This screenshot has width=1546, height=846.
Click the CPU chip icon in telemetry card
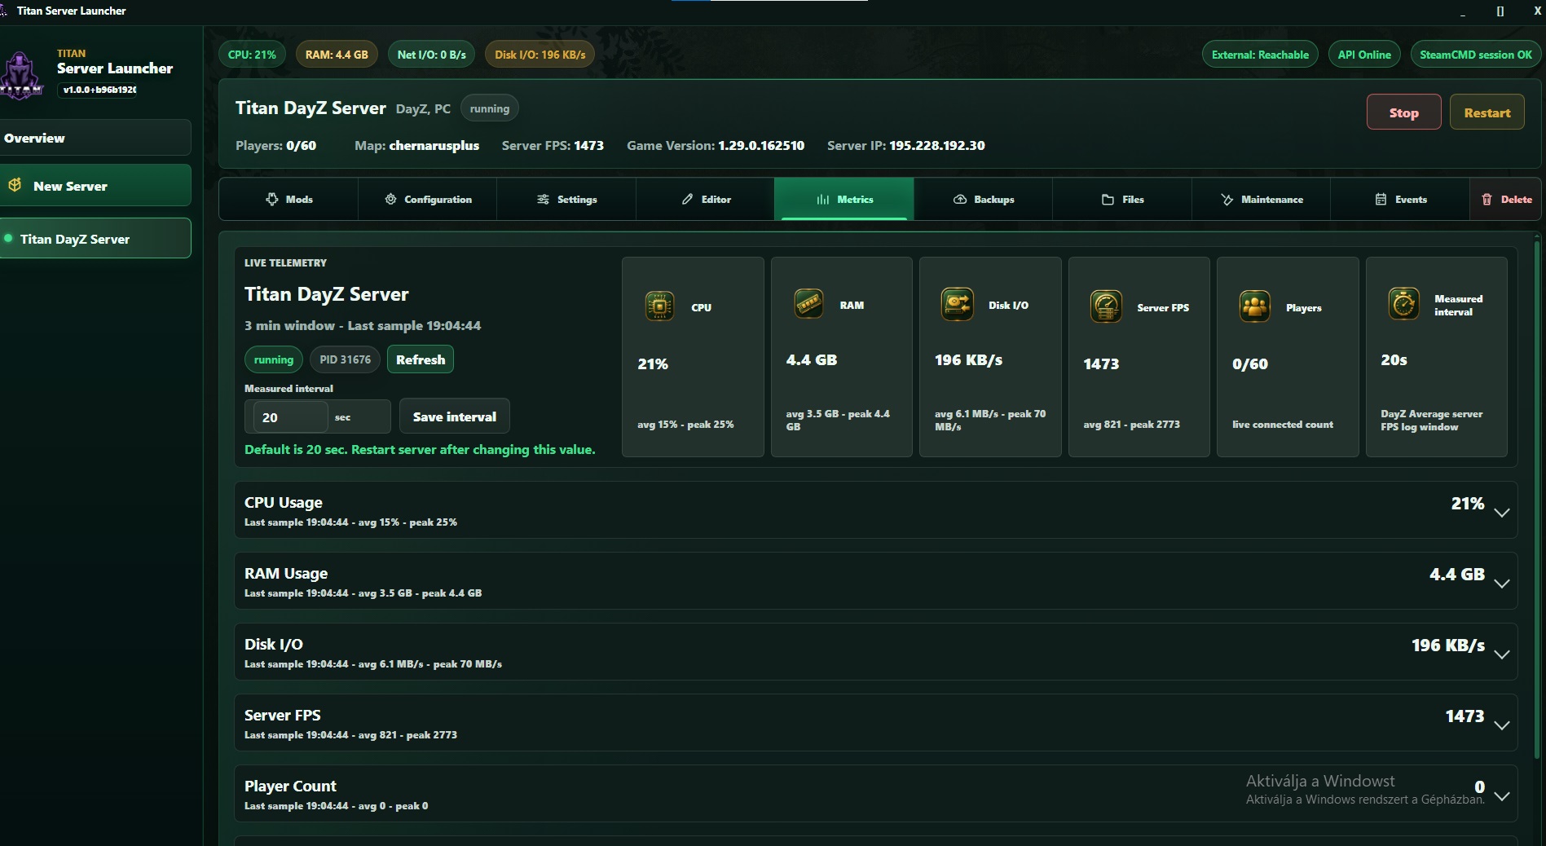659,306
